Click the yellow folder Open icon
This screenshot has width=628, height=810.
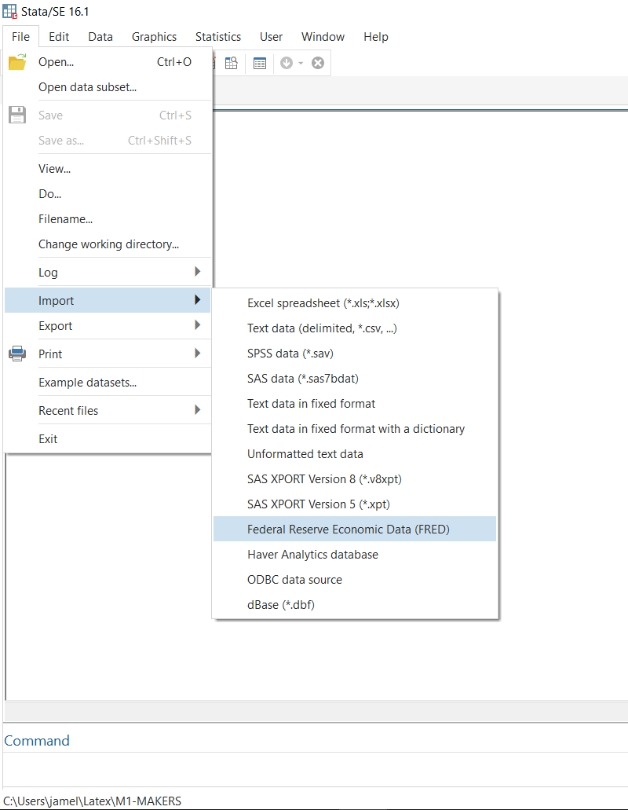pos(17,61)
